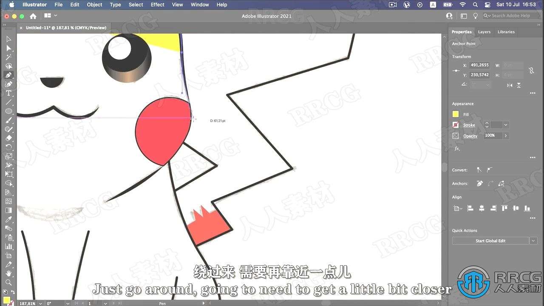The height and width of the screenshot is (306, 544).
Task: Open the Align To dropdown
Action: pos(457,208)
